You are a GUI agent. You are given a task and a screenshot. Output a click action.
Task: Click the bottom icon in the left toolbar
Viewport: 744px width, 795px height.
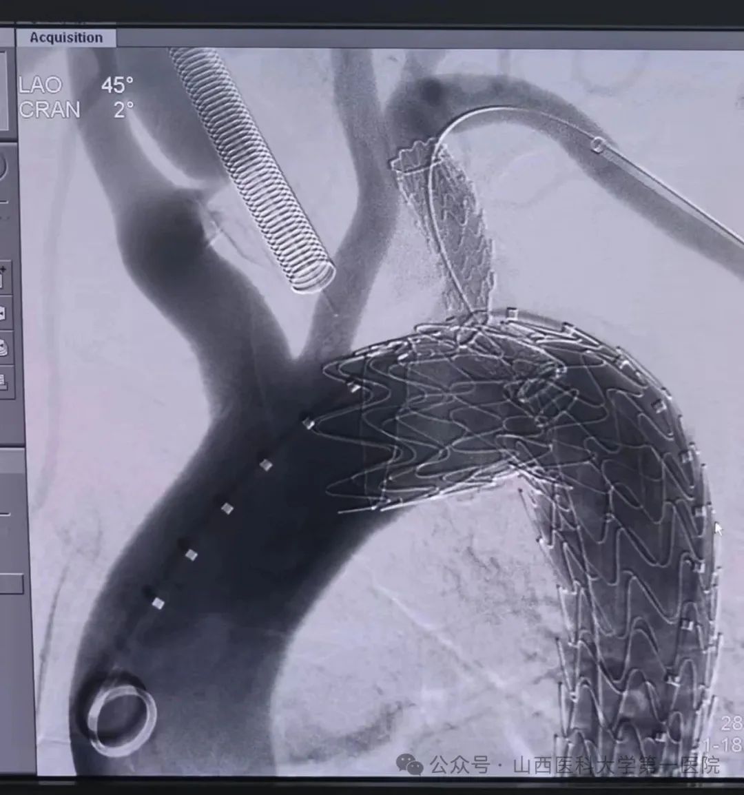click(3, 380)
